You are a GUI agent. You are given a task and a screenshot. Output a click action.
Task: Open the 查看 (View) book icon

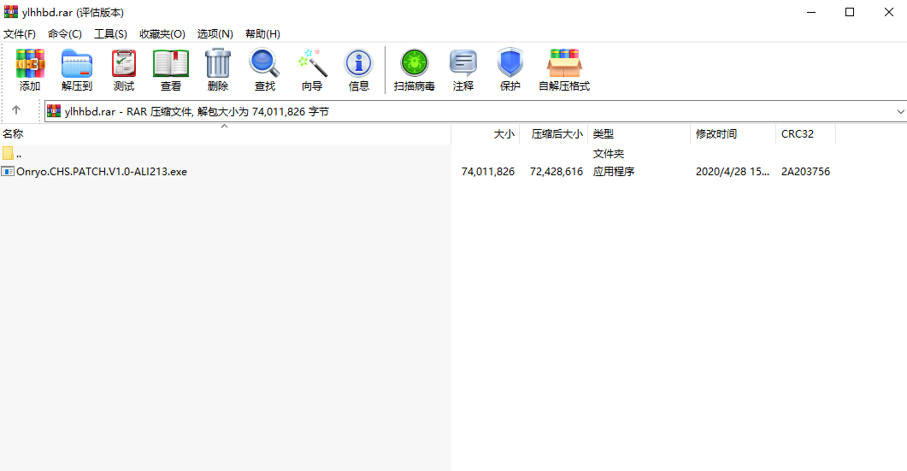[171, 63]
